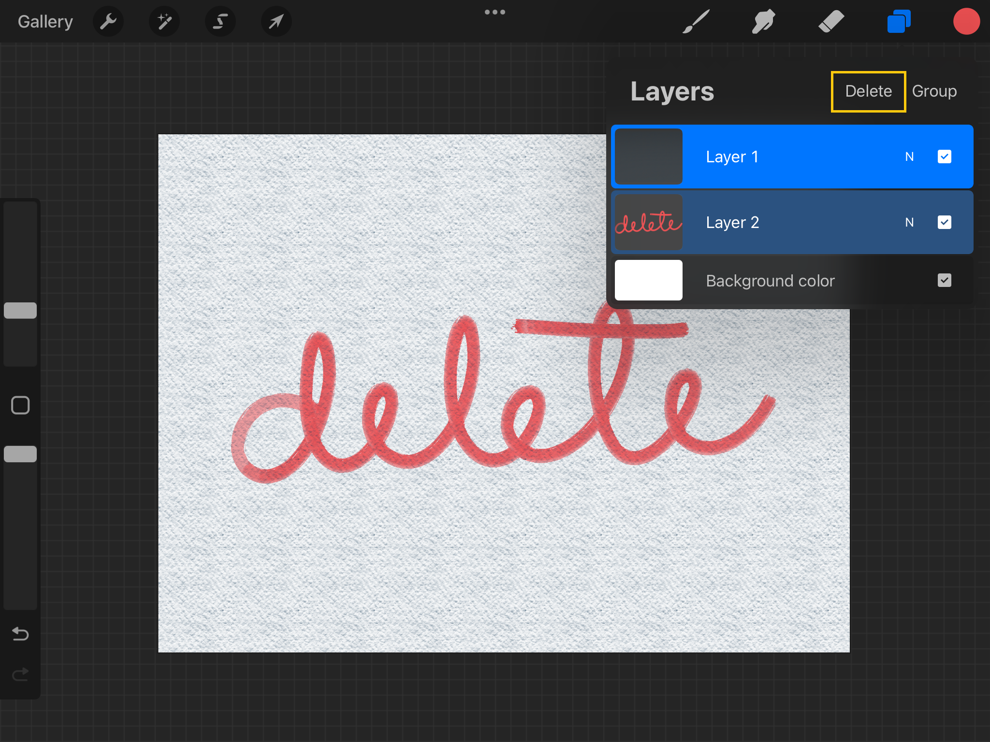Image resolution: width=990 pixels, height=742 pixels.
Task: Select the Paint brush tool
Action: 696,22
